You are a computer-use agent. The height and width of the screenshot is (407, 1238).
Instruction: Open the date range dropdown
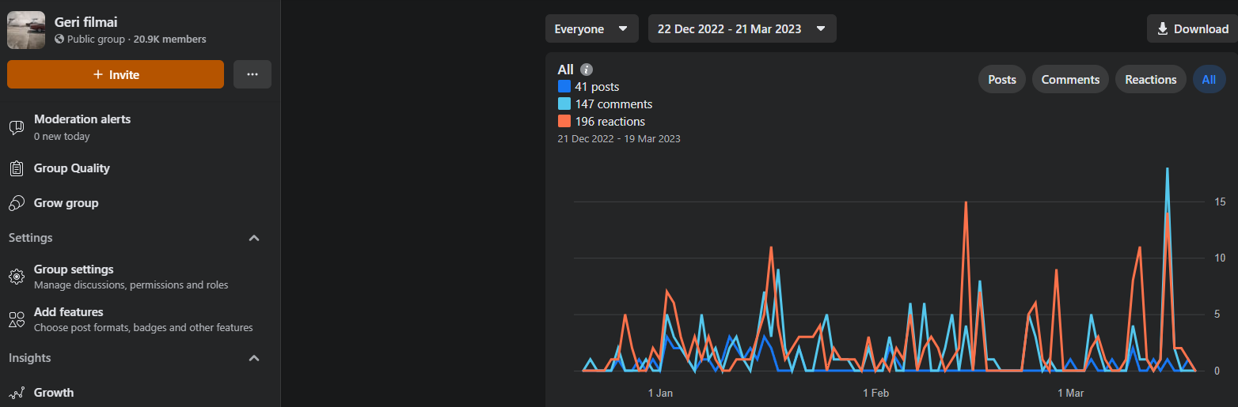pyautogui.click(x=742, y=29)
